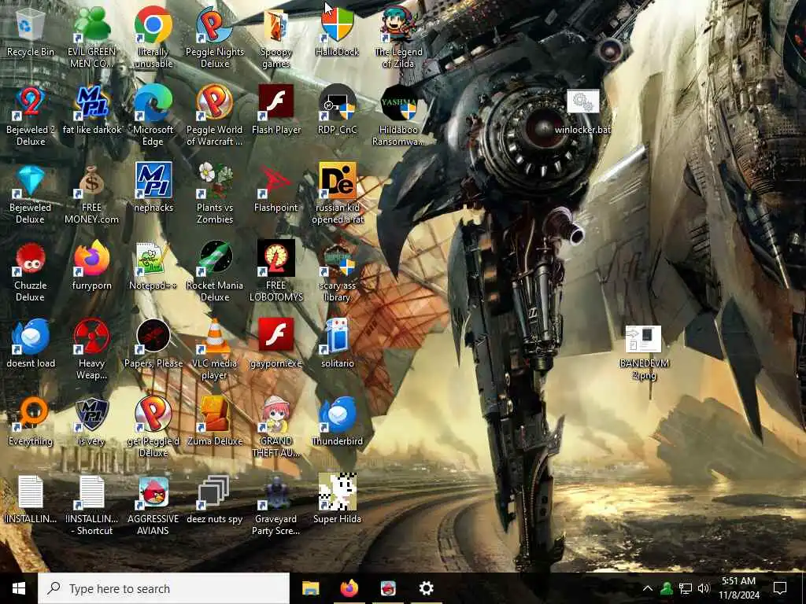
Task: Open the notification center icon
Action: (x=780, y=588)
